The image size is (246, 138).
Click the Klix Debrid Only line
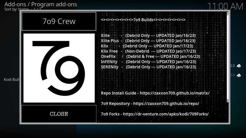tap(147, 46)
